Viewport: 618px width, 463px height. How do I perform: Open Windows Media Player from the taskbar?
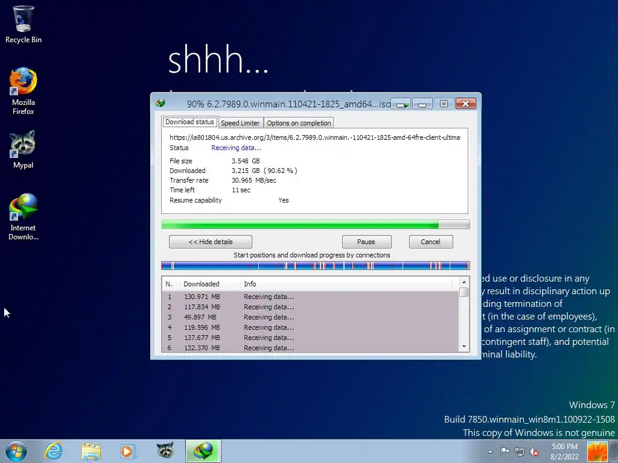[128, 451]
